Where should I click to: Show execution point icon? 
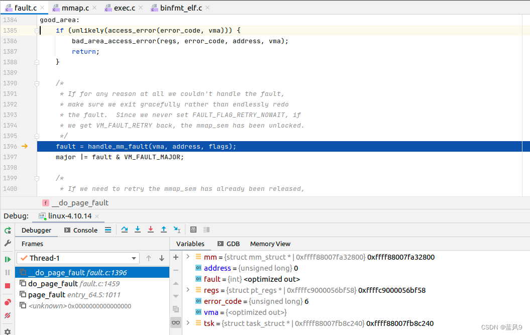pos(108,230)
